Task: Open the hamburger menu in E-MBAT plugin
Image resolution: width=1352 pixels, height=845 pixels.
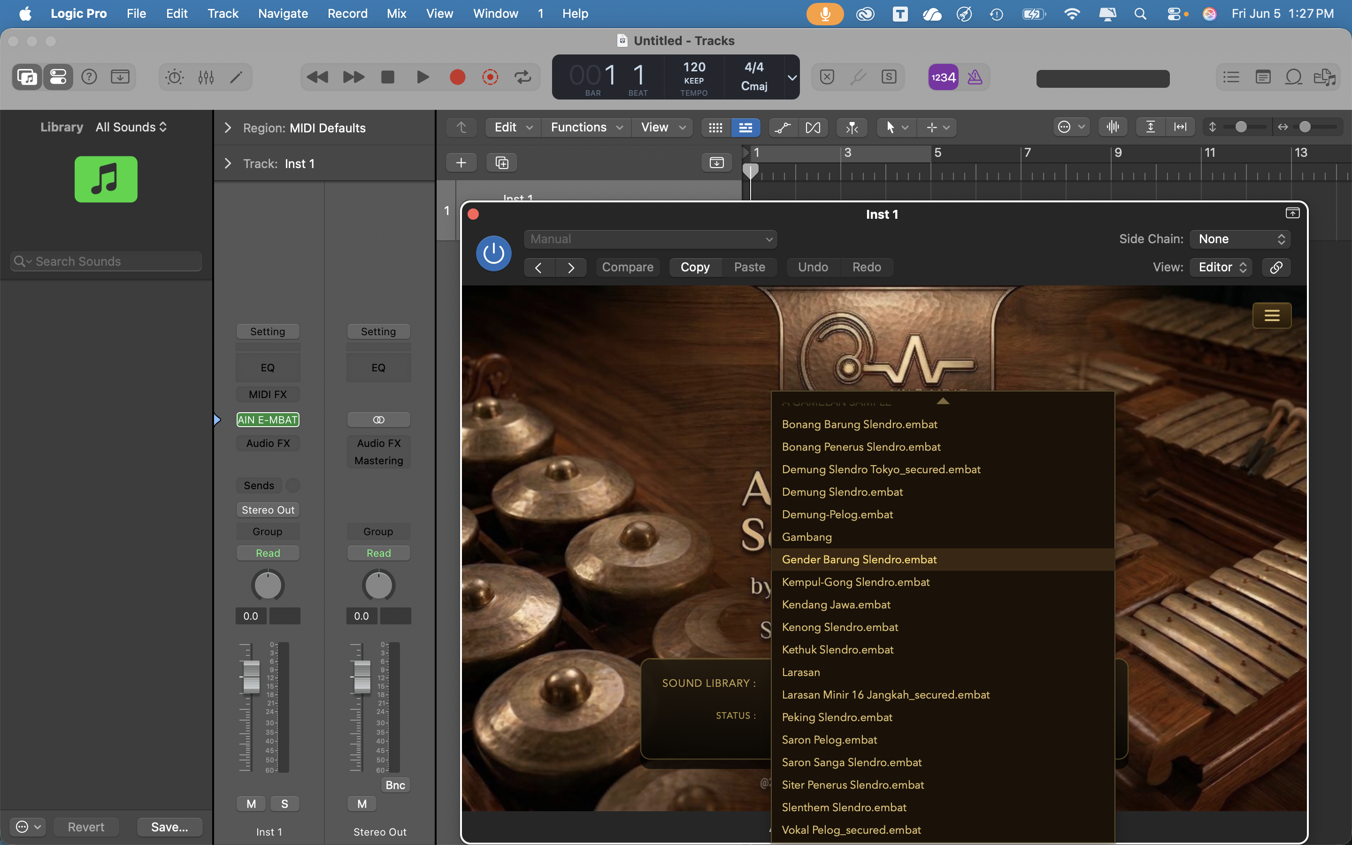Action: pyautogui.click(x=1272, y=315)
